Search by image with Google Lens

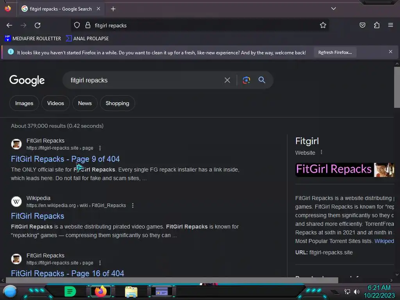[246, 80]
